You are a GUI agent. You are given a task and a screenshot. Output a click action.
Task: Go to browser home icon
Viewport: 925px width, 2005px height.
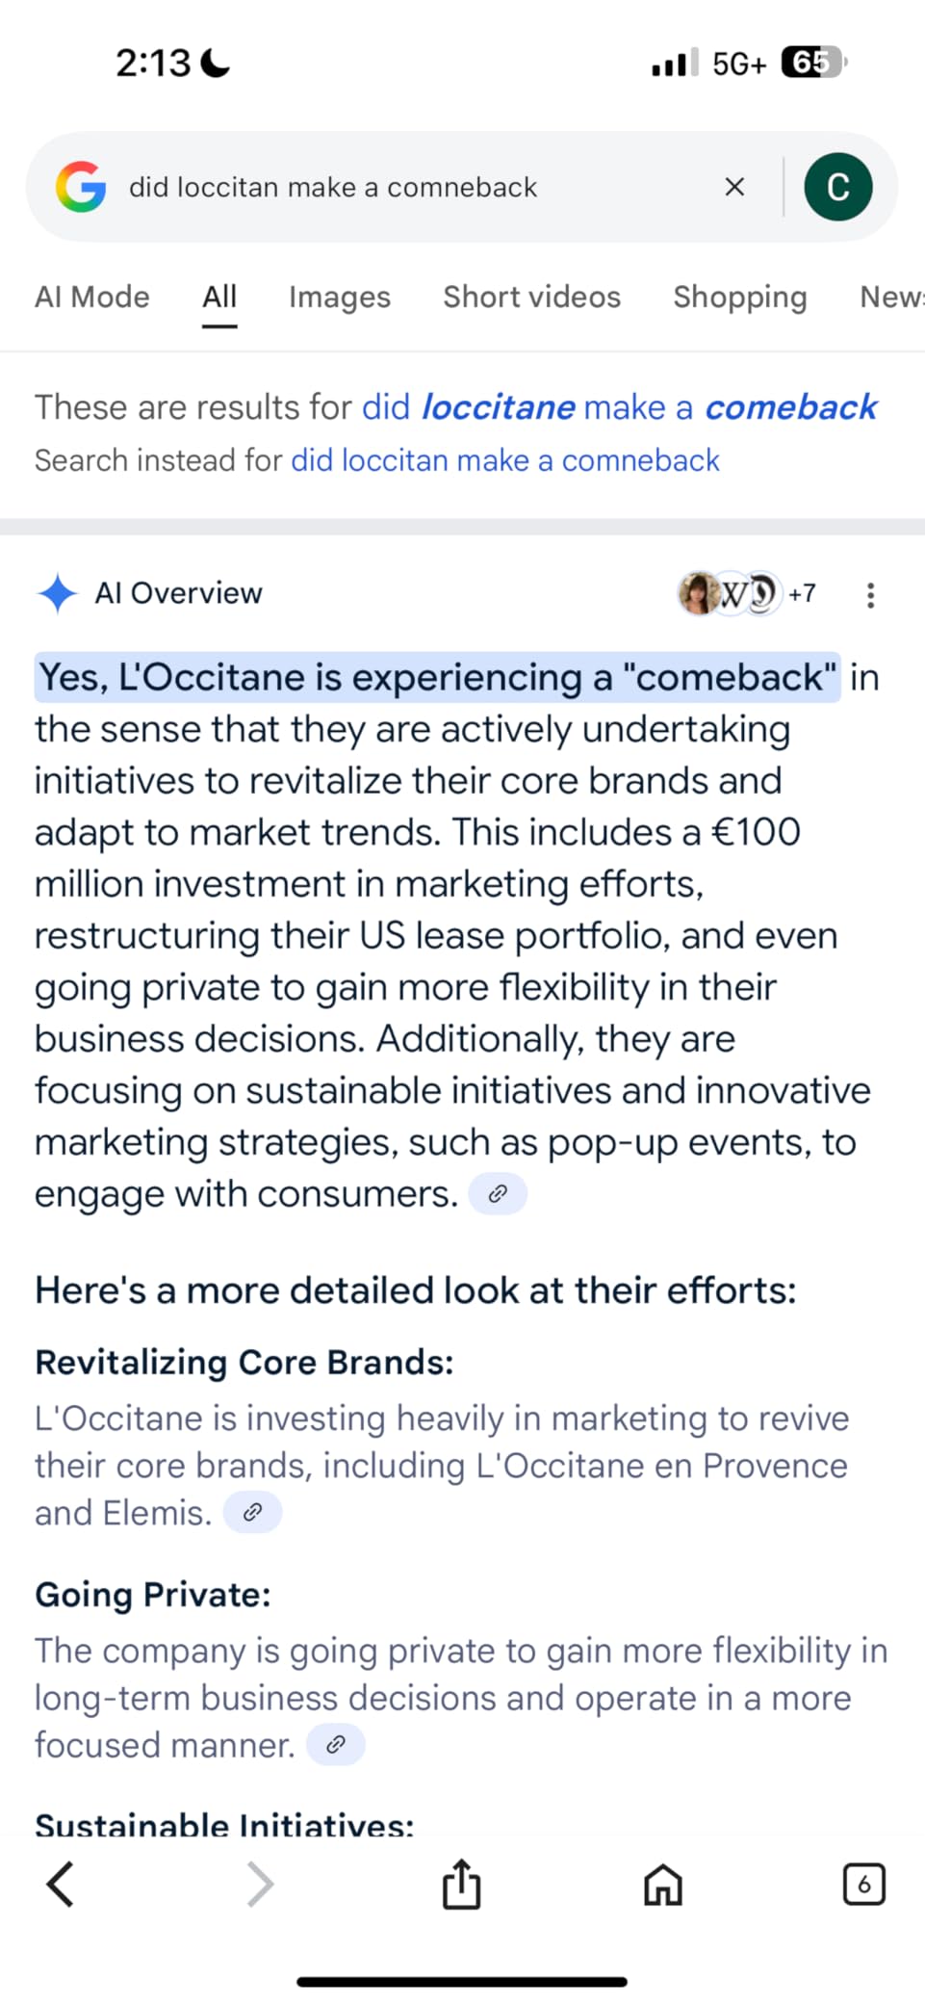click(x=662, y=1885)
